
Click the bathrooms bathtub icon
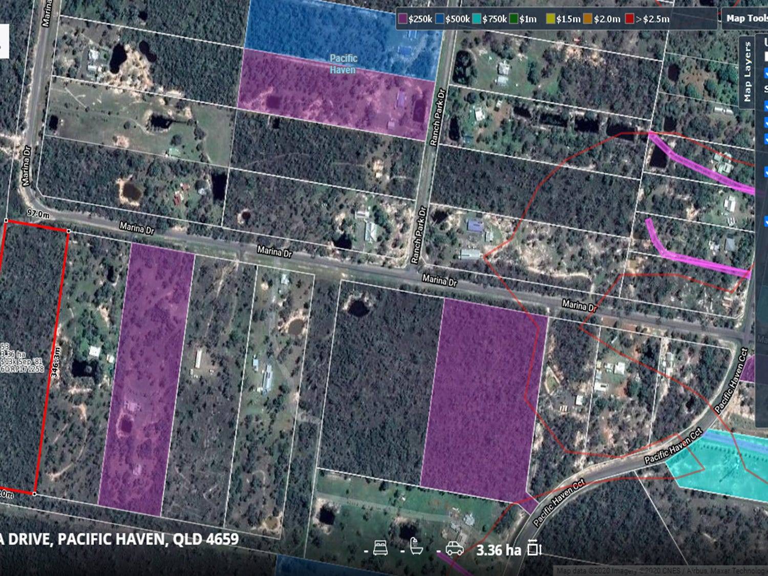417,548
